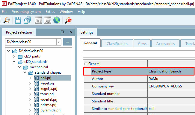Click the first diagram refresh toolbar icon

(38, 20)
